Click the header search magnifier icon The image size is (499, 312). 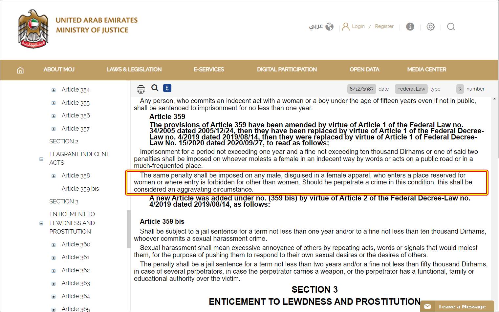click(x=451, y=27)
